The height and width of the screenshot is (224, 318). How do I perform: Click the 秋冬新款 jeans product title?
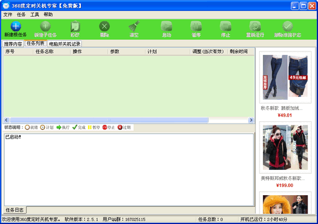(282, 109)
